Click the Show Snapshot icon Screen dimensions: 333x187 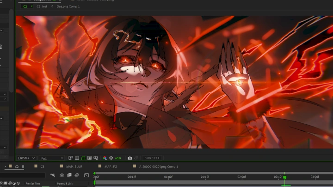tap(136, 158)
